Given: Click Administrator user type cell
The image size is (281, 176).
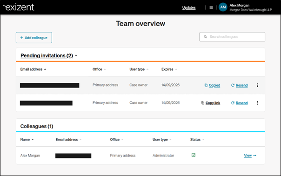Looking at the screenshot, I should pyautogui.click(x=163, y=156).
